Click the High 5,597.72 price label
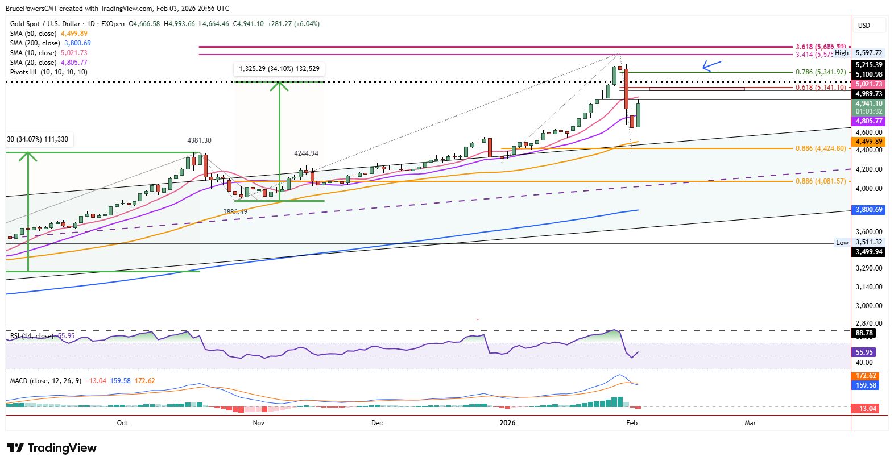Viewport: 894px width, 465px height. pos(859,53)
